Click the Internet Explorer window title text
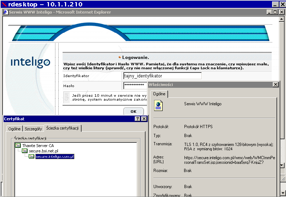 point(60,12)
